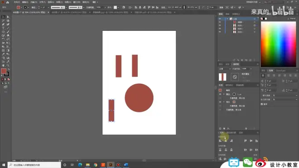
Task: Toggle fill visibility in Appearance panel
Action: tap(220, 102)
